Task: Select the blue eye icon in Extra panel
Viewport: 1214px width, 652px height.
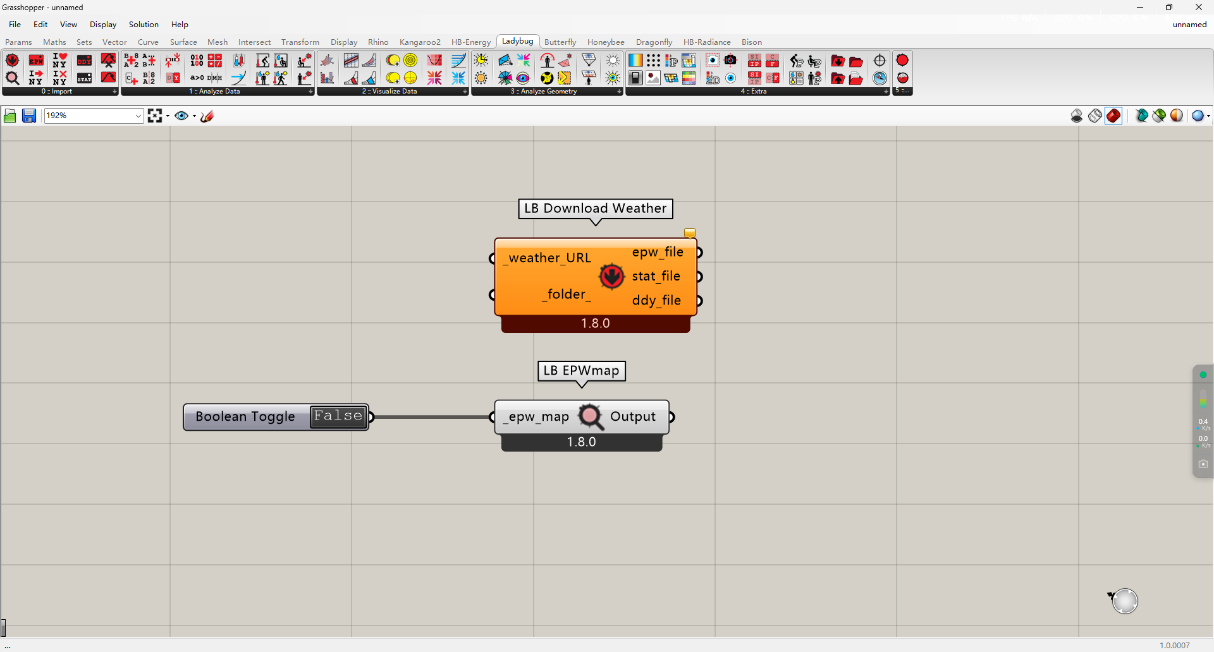Action: pyautogui.click(x=730, y=78)
